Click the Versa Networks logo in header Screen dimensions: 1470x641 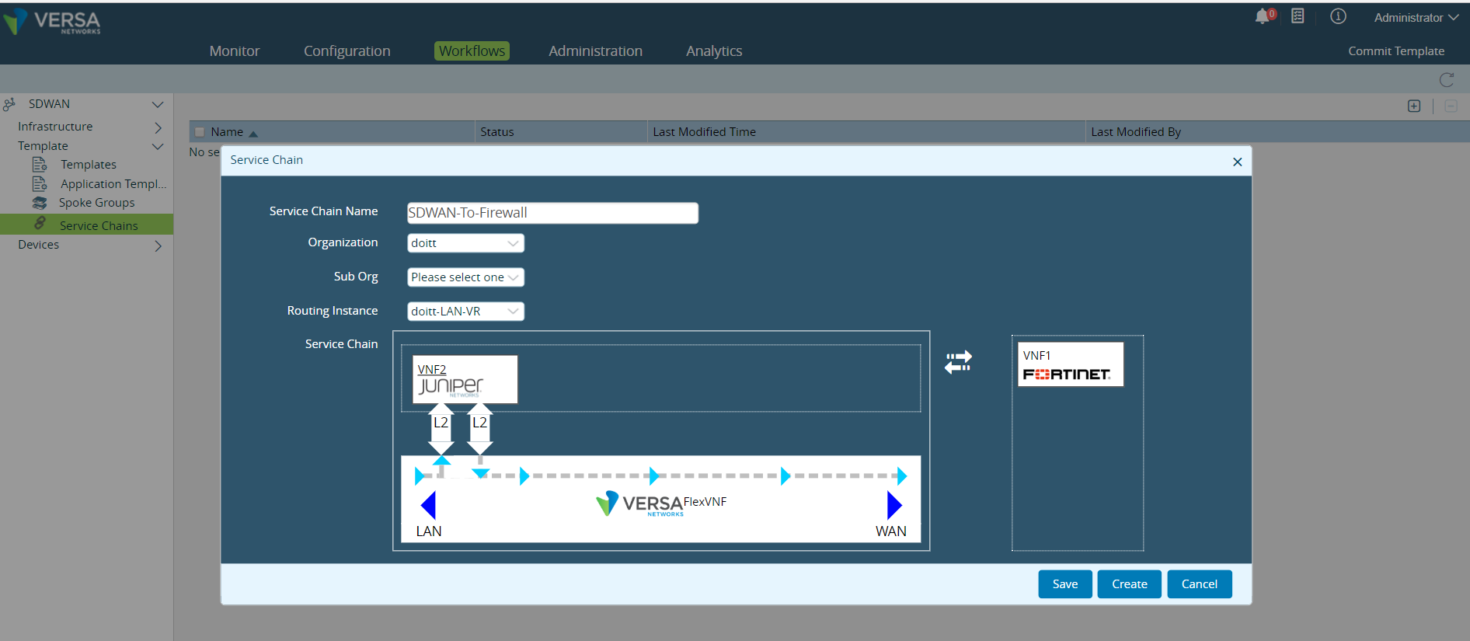tap(52, 22)
